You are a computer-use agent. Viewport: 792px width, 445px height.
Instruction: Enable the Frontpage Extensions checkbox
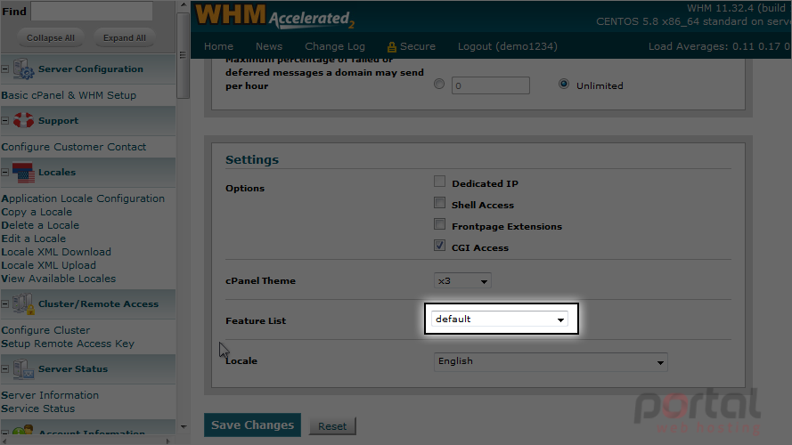tap(439, 224)
